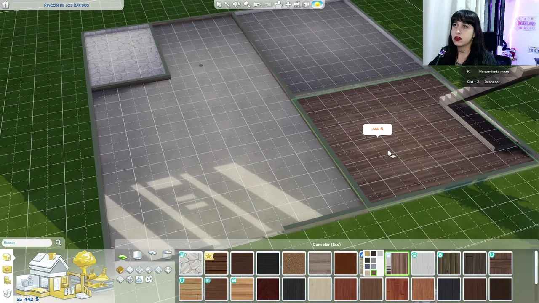Pick the cork textured floor thumbnail
Screen dimensions: 539x303
(294, 263)
